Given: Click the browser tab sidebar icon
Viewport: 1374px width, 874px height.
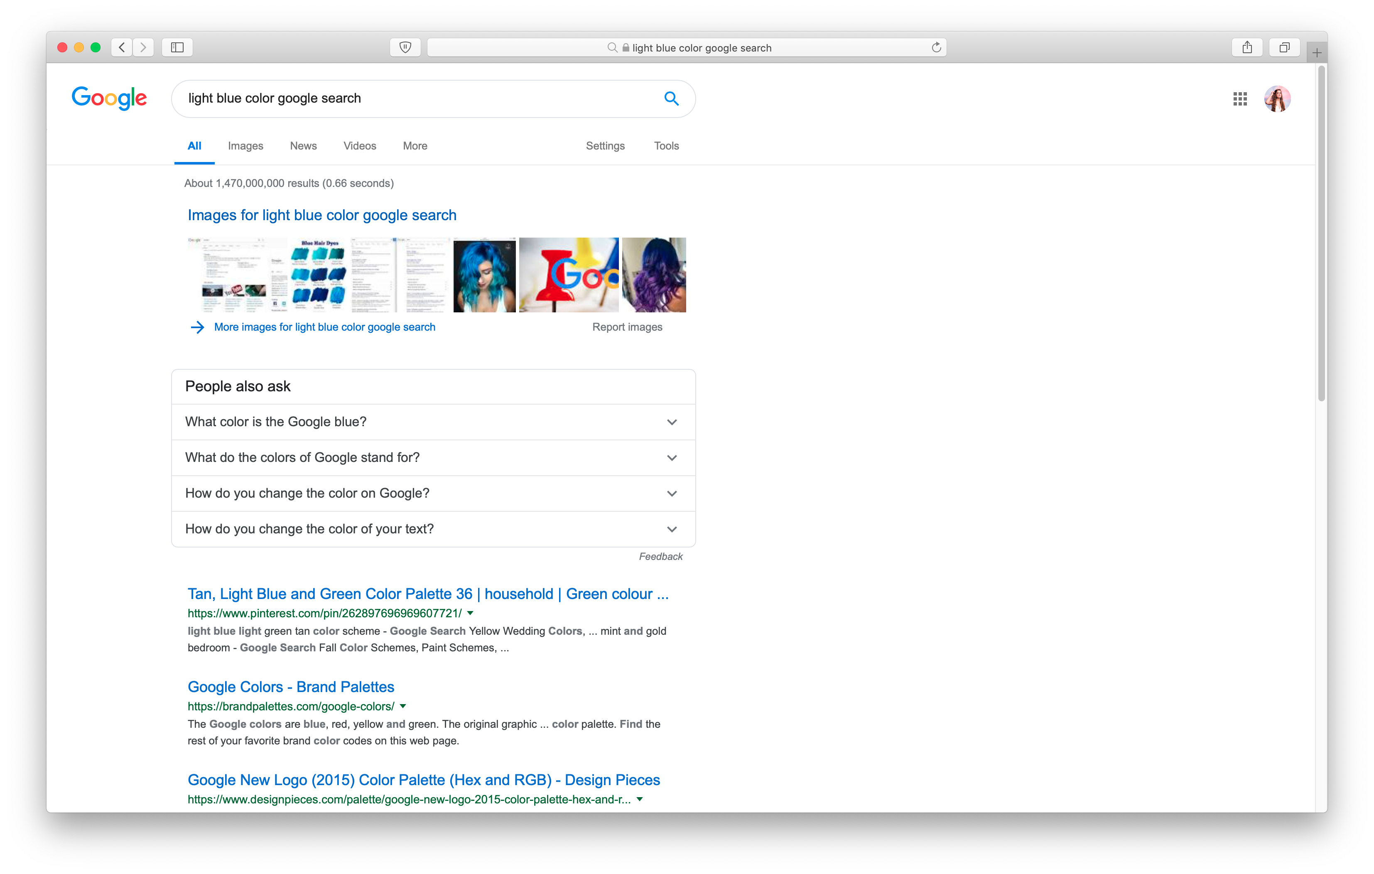Looking at the screenshot, I should point(178,47).
